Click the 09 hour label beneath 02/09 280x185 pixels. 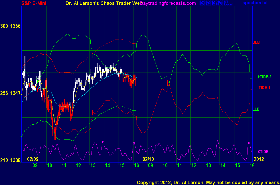(35, 166)
